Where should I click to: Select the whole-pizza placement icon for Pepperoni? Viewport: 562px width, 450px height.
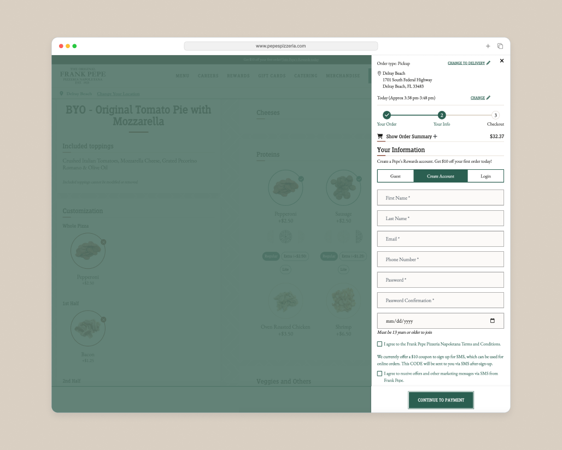point(285,237)
